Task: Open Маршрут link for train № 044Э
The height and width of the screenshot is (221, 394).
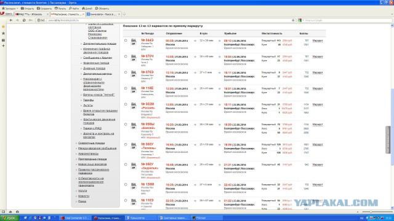Action: pyautogui.click(x=318, y=41)
